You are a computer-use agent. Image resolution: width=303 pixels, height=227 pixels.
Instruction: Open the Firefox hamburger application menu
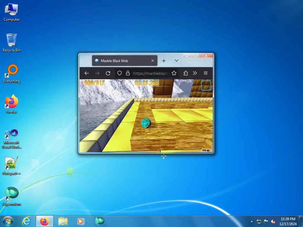click(x=206, y=73)
